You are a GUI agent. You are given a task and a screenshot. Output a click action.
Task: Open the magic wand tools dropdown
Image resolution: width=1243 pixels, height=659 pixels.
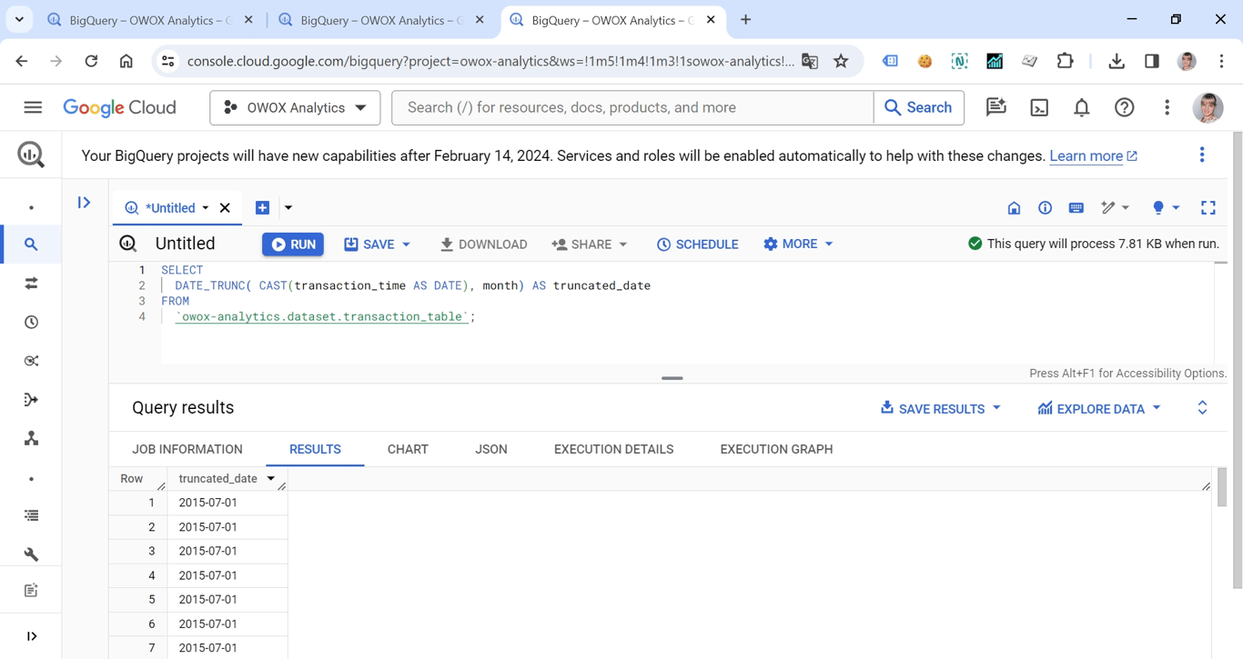click(x=1115, y=208)
